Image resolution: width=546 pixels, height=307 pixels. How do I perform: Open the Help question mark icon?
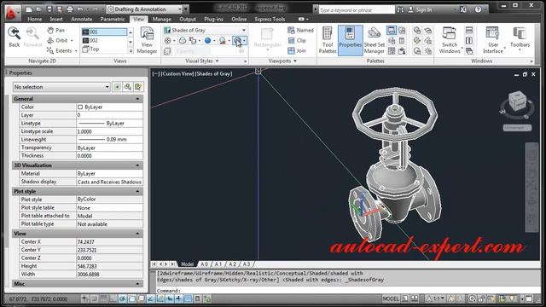point(478,9)
